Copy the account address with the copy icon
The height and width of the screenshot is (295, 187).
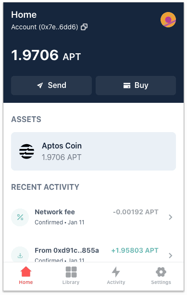[84, 27]
